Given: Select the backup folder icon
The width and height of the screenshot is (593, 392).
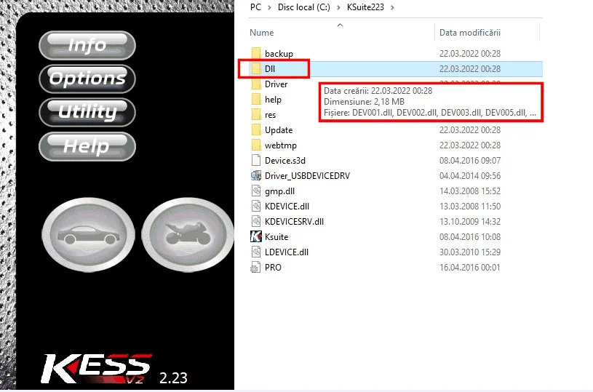Looking at the screenshot, I should point(256,53).
